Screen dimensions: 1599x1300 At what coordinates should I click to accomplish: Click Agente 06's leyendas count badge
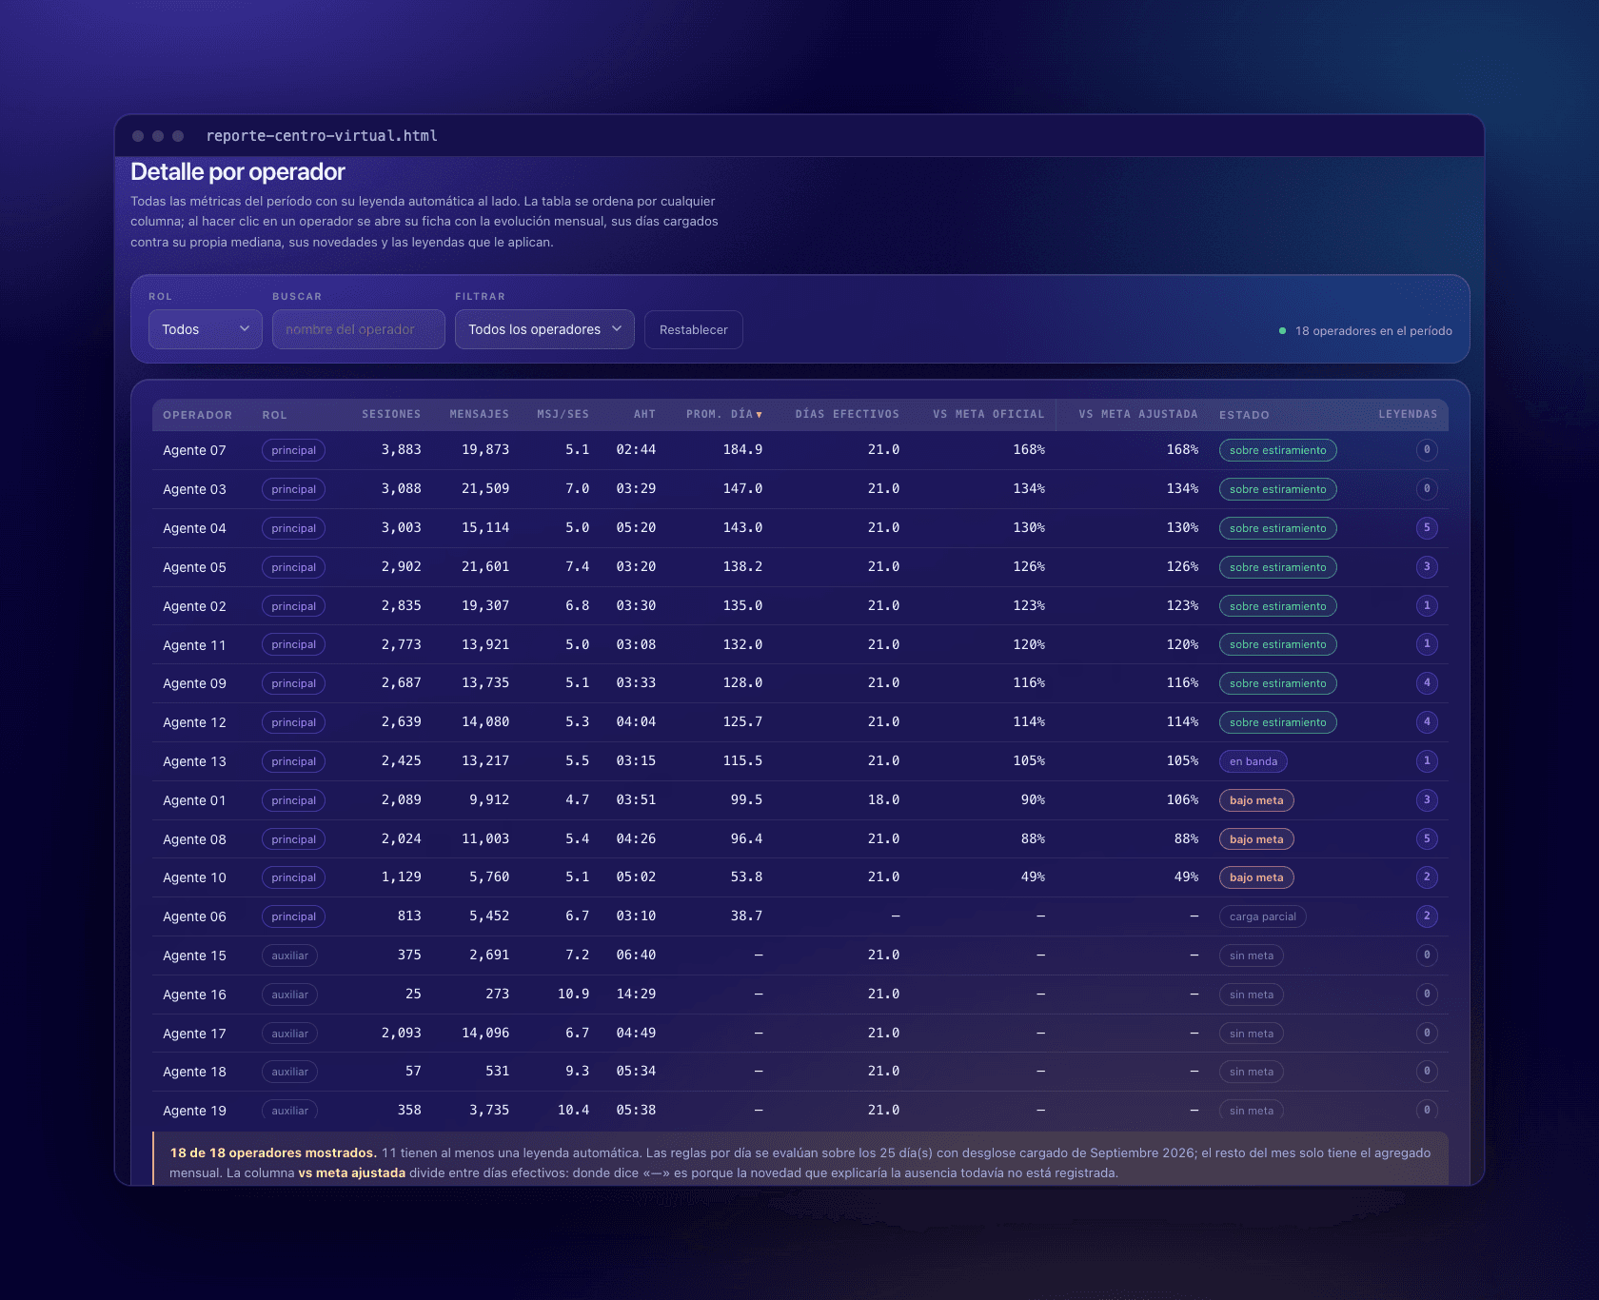1426,916
